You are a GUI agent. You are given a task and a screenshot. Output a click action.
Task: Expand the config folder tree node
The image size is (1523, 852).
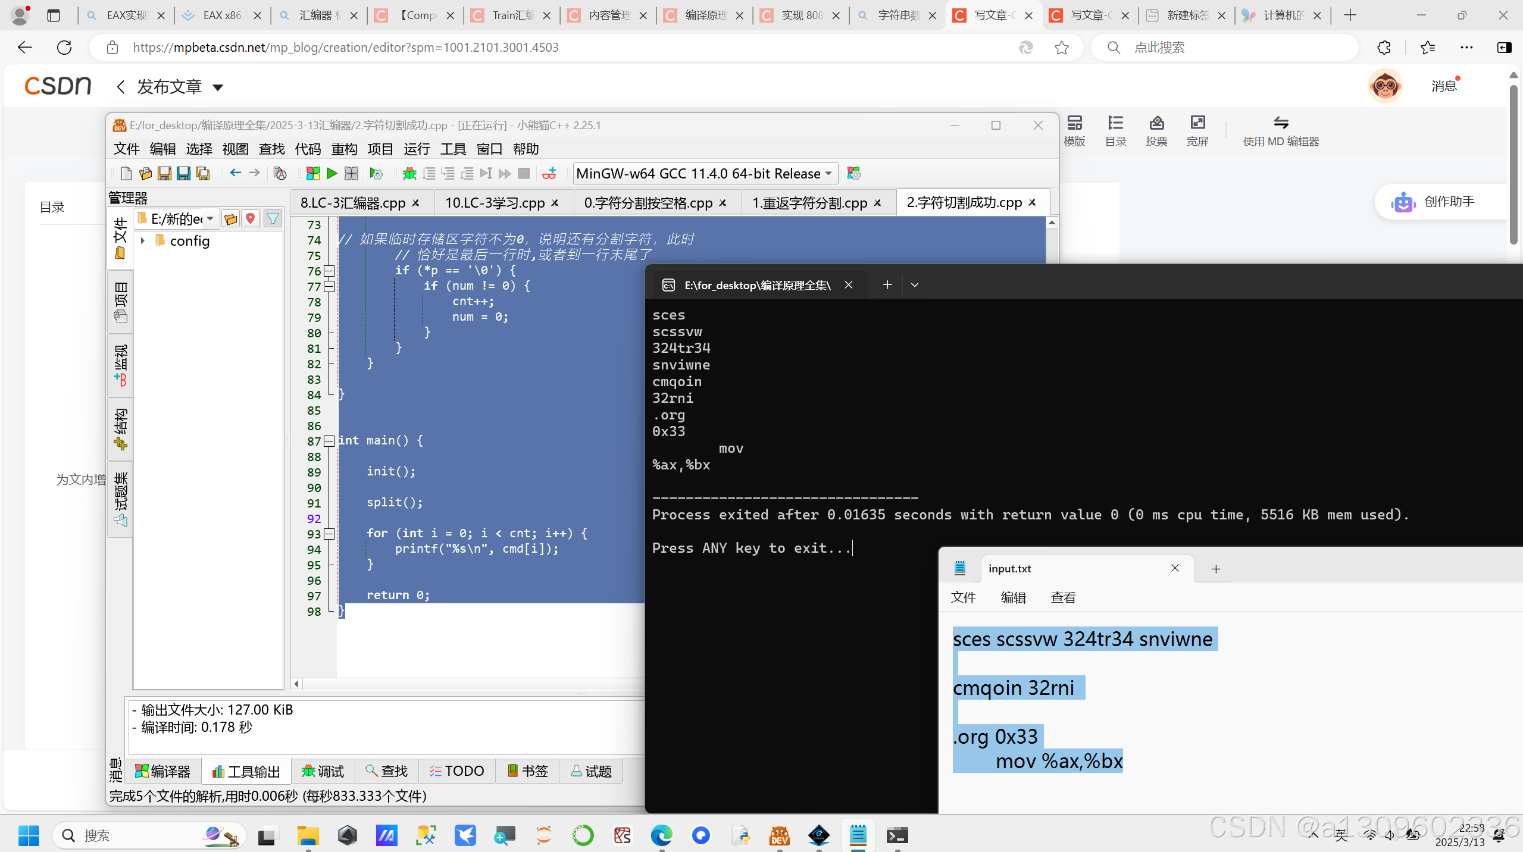[x=143, y=241]
